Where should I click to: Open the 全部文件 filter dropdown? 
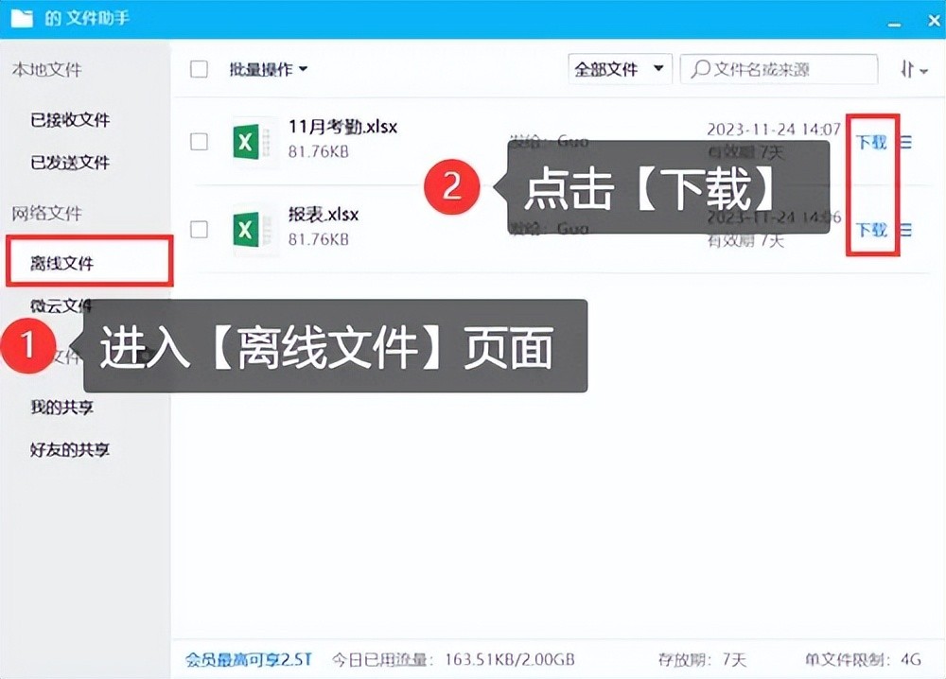(620, 69)
